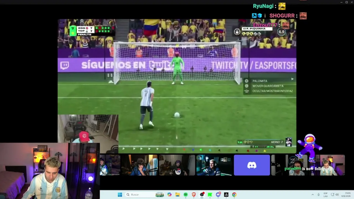Open the black square app on the taskbar
This screenshot has height=199, width=354.
click(x=226, y=195)
